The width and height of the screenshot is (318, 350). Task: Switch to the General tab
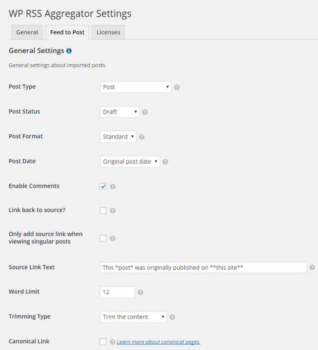(27, 32)
